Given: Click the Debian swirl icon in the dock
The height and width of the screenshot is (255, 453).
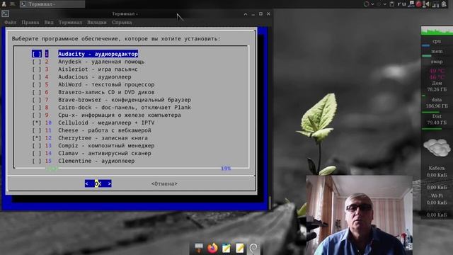Looking at the screenshot, I should 253,248.
